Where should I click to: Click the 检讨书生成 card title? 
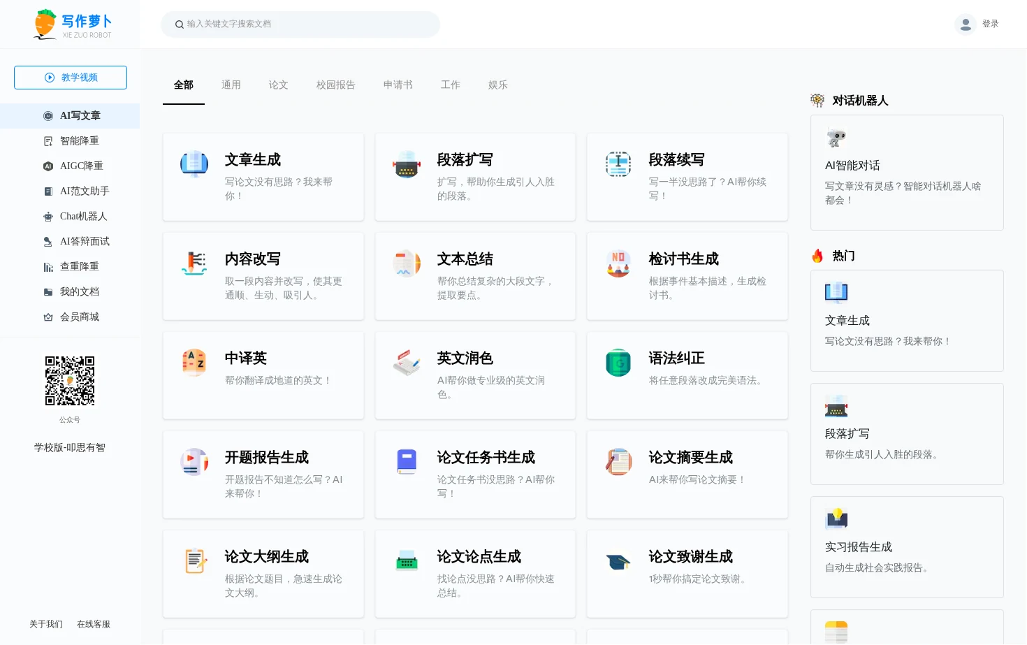(684, 259)
